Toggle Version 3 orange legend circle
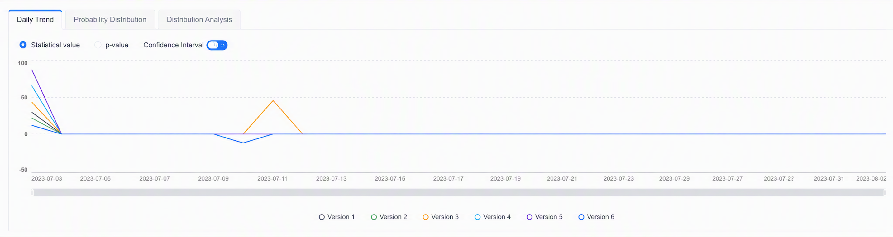The image size is (893, 237). (425, 217)
